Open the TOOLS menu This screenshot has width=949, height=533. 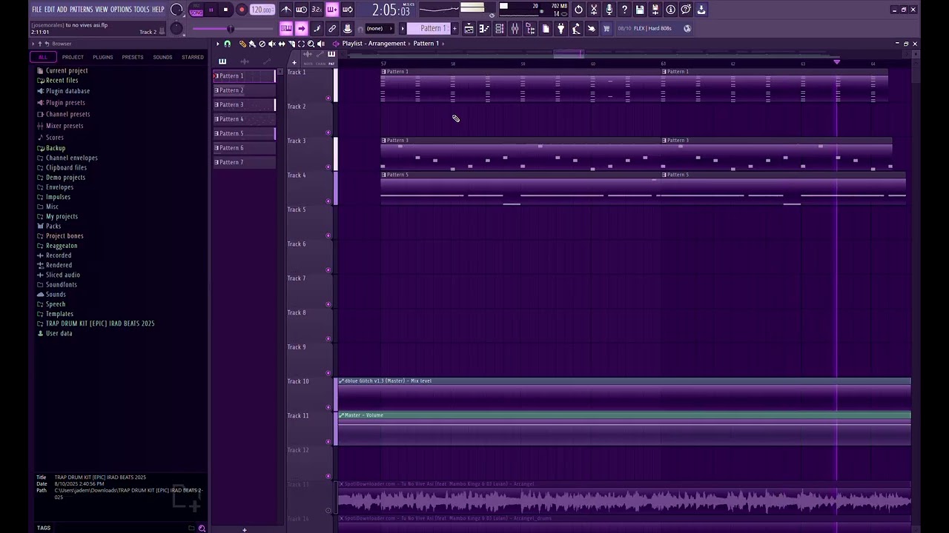coord(142,10)
